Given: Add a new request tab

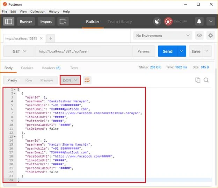Looking at the screenshot, I should [x=51, y=38].
